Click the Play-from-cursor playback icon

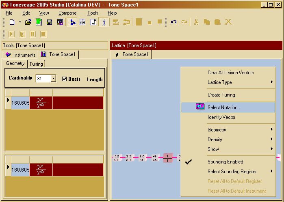[22, 34]
